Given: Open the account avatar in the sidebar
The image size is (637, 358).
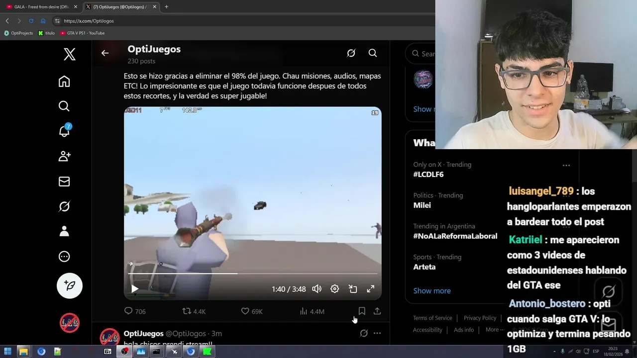Looking at the screenshot, I should 70,323.
